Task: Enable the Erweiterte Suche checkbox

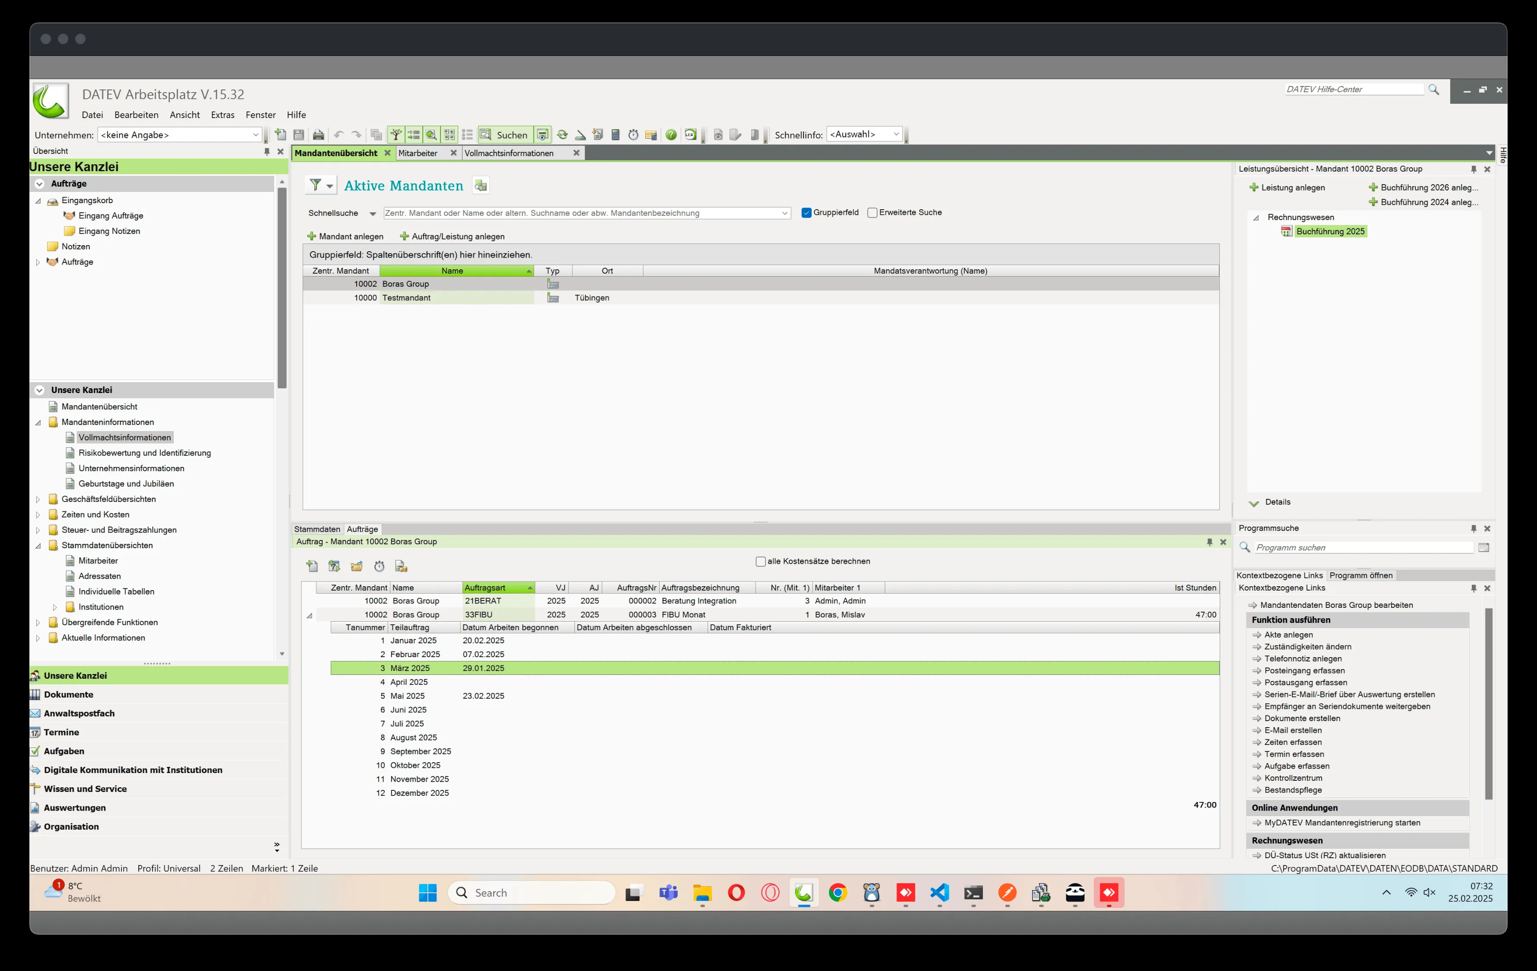Action: coord(872,213)
